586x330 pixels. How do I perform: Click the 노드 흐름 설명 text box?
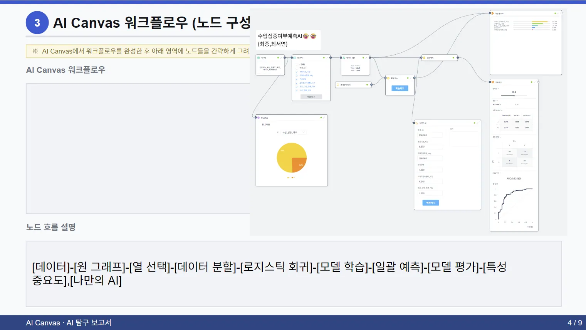[294, 274]
